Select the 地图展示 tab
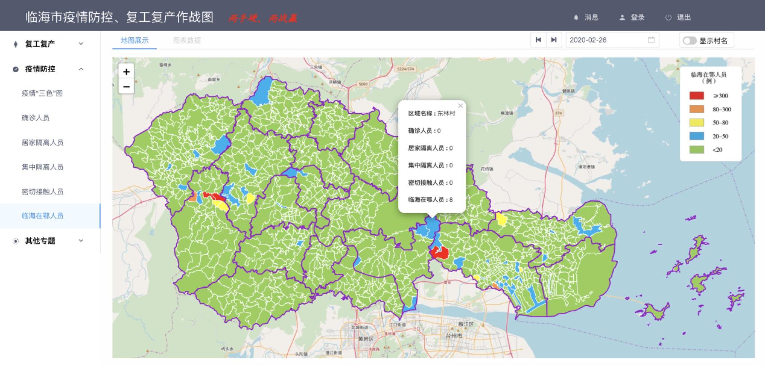This screenshot has width=765, height=366. point(134,40)
